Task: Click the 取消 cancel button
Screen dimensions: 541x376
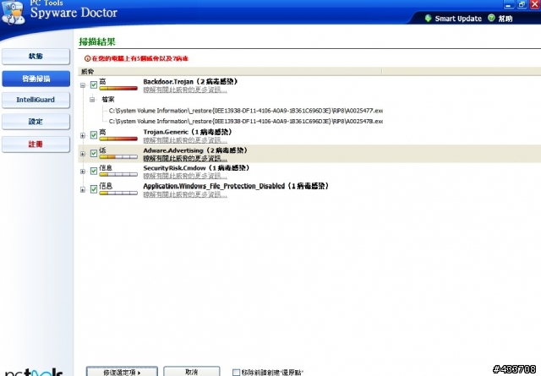Action: click(x=192, y=372)
